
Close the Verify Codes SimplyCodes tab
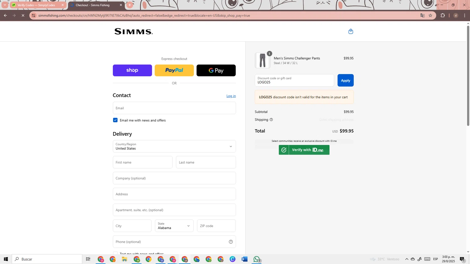click(63, 5)
